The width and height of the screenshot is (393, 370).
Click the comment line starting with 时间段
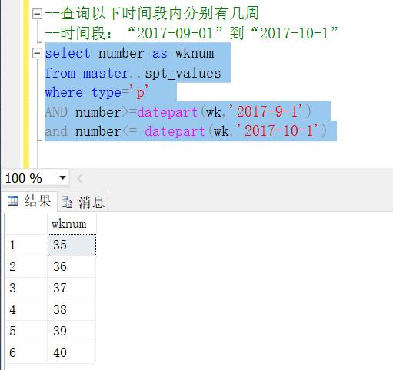pyautogui.click(x=192, y=33)
